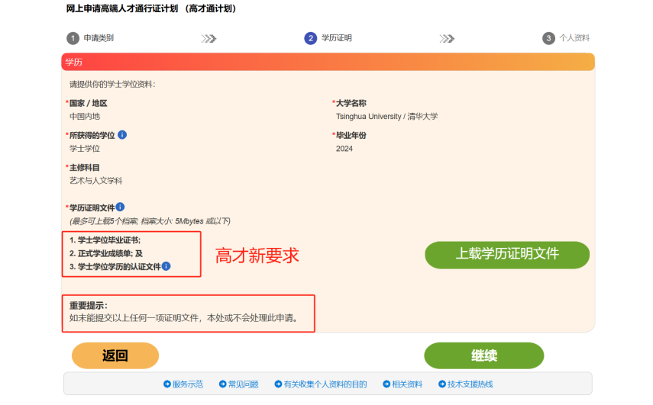Jump to step 3 个人资料
The width and height of the screenshot is (653, 405).
coord(566,38)
